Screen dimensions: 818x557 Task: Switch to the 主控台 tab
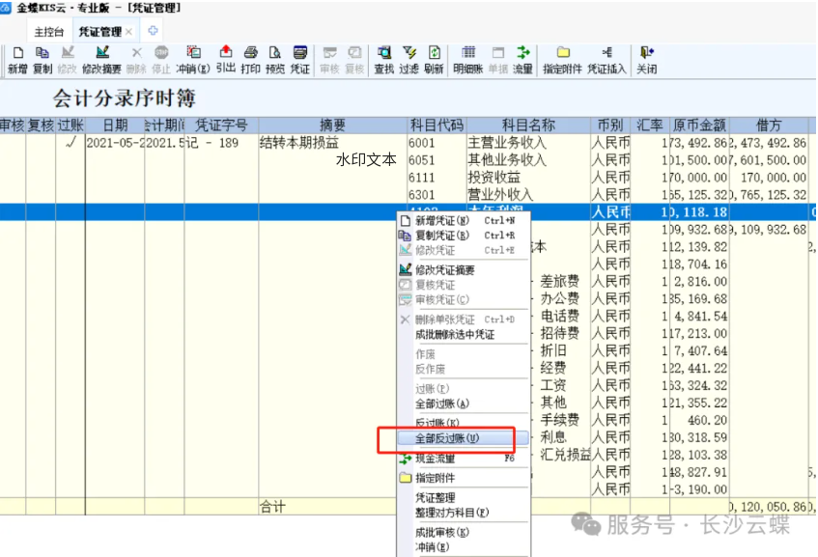coord(48,32)
